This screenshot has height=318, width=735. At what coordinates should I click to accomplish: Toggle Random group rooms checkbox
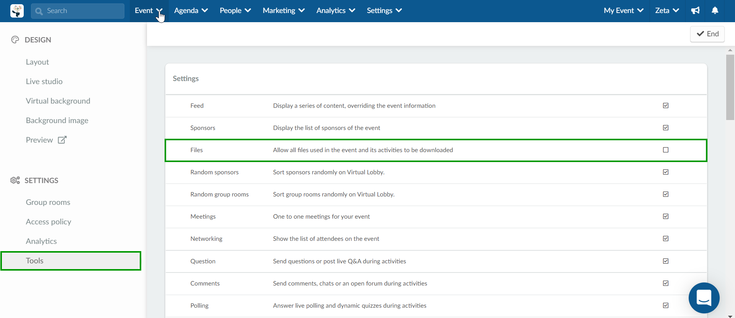coord(666,194)
